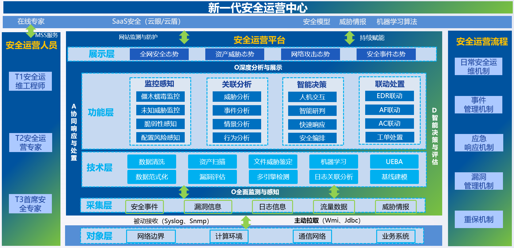Click the green arrow beside 持续赋能
This screenshot has height=248, width=514.
pyautogui.click(x=350, y=38)
